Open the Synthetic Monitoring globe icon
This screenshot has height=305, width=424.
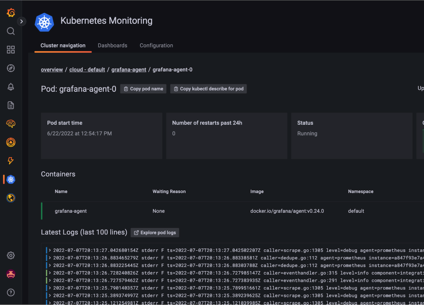(x=11, y=198)
